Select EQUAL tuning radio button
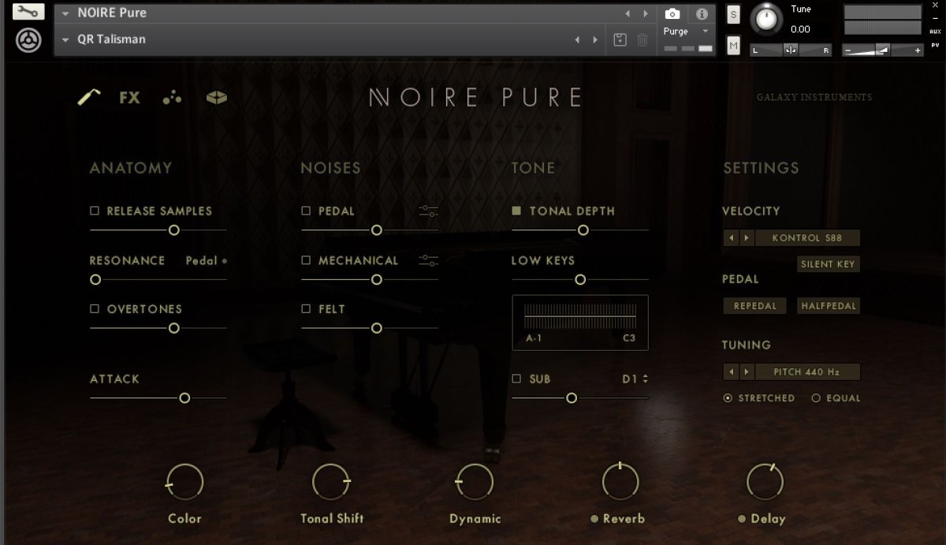 [816, 398]
